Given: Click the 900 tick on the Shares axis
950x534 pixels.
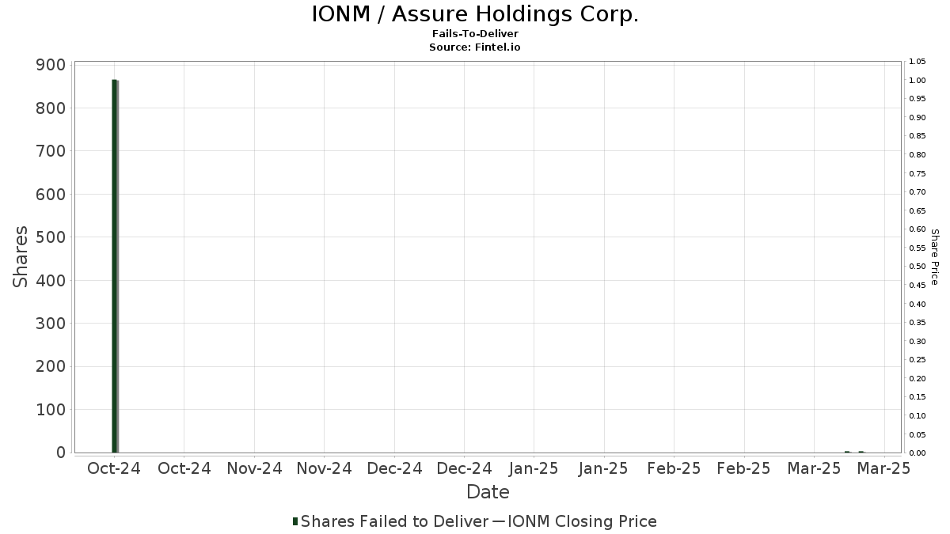Looking at the screenshot, I should (x=51, y=65).
